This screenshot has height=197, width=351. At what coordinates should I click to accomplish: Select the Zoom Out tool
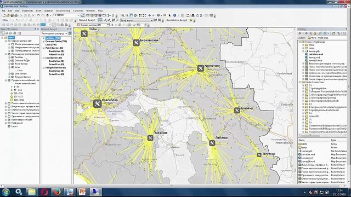click(127, 15)
